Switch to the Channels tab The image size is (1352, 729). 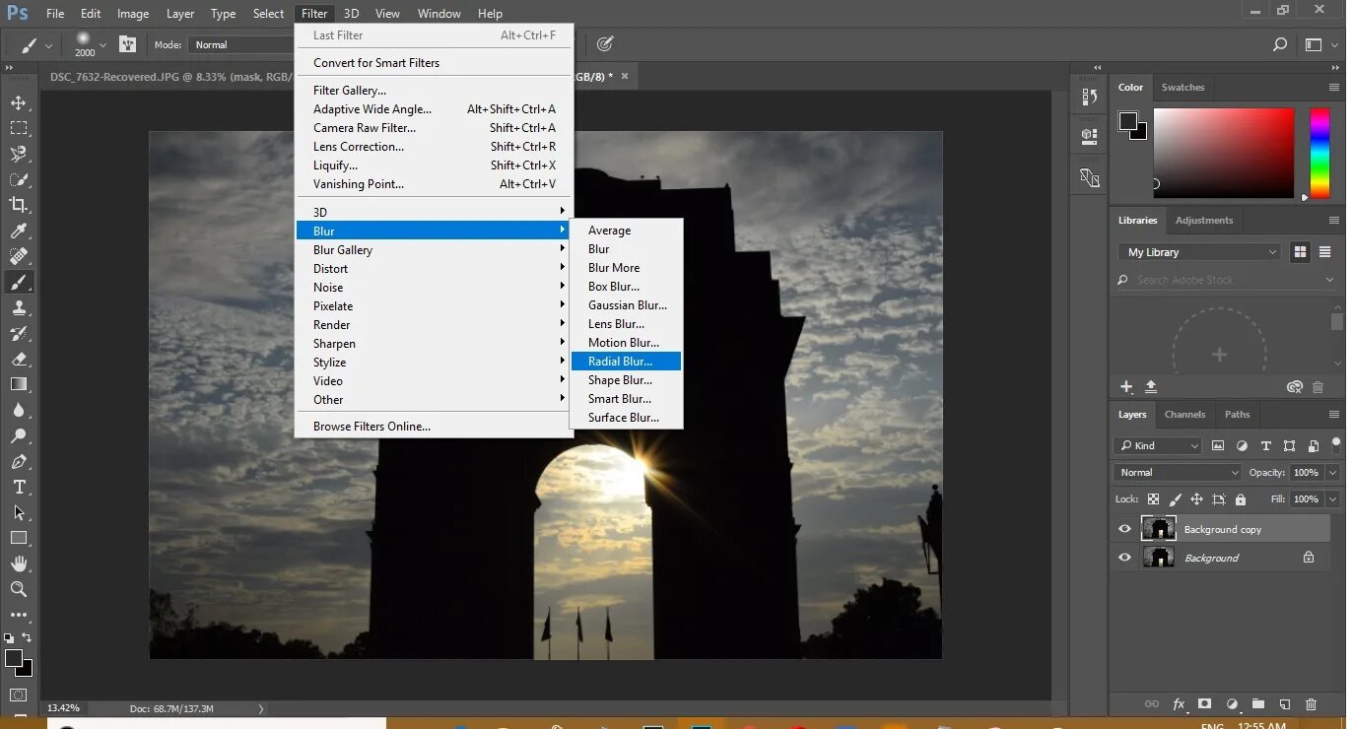click(1184, 415)
